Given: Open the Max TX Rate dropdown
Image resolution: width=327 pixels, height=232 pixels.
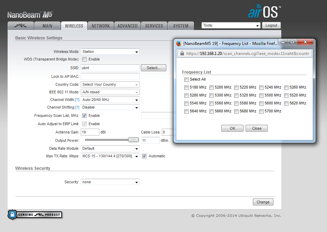Looking at the screenshot, I should tap(110, 156).
